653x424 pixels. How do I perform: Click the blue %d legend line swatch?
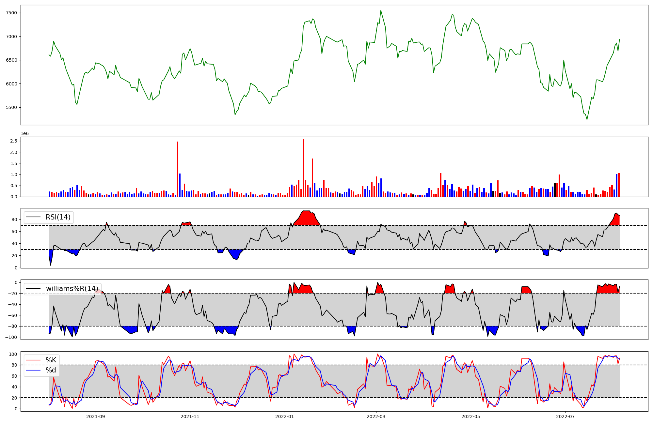pos(33,370)
